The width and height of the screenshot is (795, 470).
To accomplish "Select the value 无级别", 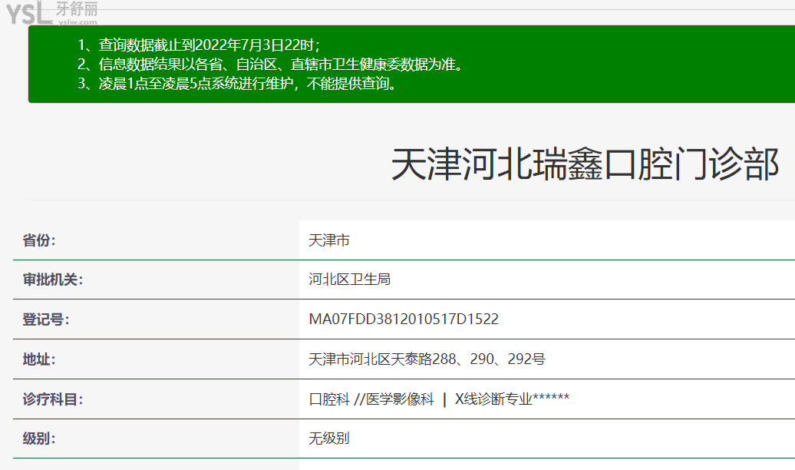I will click(x=329, y=438).
